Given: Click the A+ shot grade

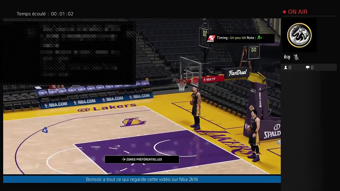Looking at the screenshot, I should point(260,38).
